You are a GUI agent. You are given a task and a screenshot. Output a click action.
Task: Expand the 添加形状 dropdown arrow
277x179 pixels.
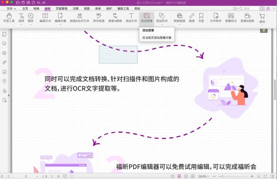point(162,25)
